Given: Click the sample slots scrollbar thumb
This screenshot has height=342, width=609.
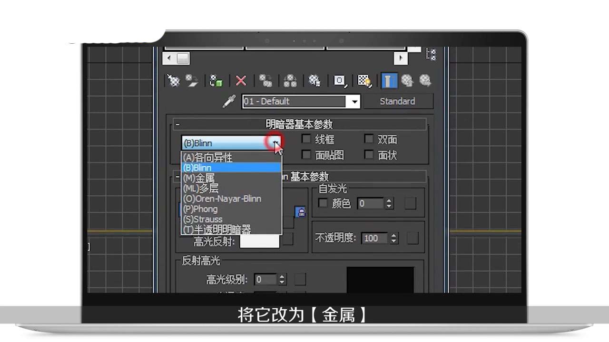Looking at the screenshot, I should tap(183, 58).
